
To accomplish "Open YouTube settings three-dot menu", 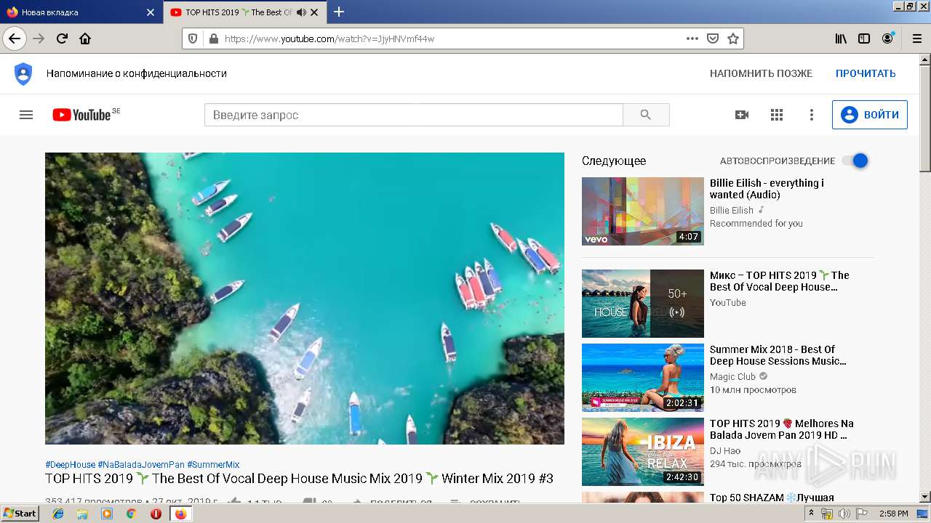I will (812, 115).
